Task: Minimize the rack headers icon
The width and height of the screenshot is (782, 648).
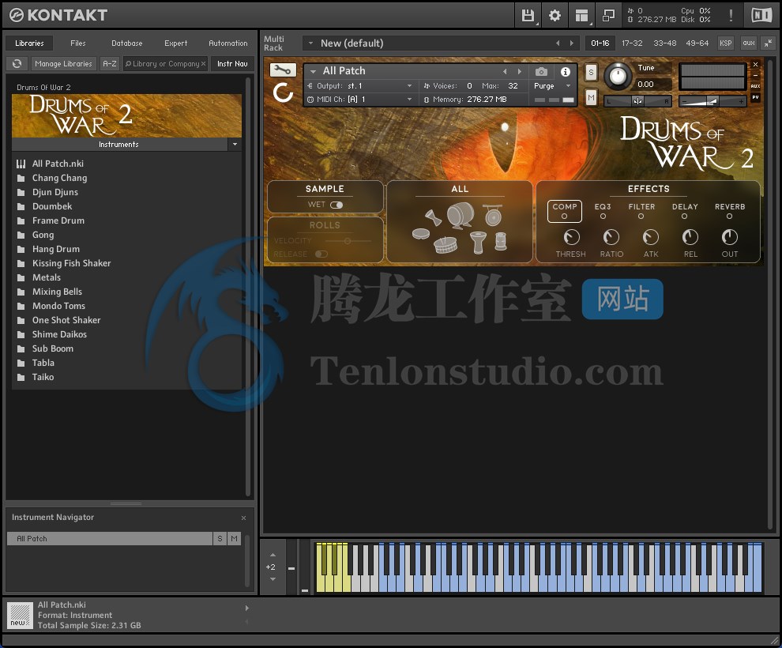Action: (x=769, y=43)
